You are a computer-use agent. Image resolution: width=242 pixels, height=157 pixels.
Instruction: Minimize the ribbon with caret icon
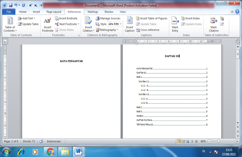coord(232,12)
